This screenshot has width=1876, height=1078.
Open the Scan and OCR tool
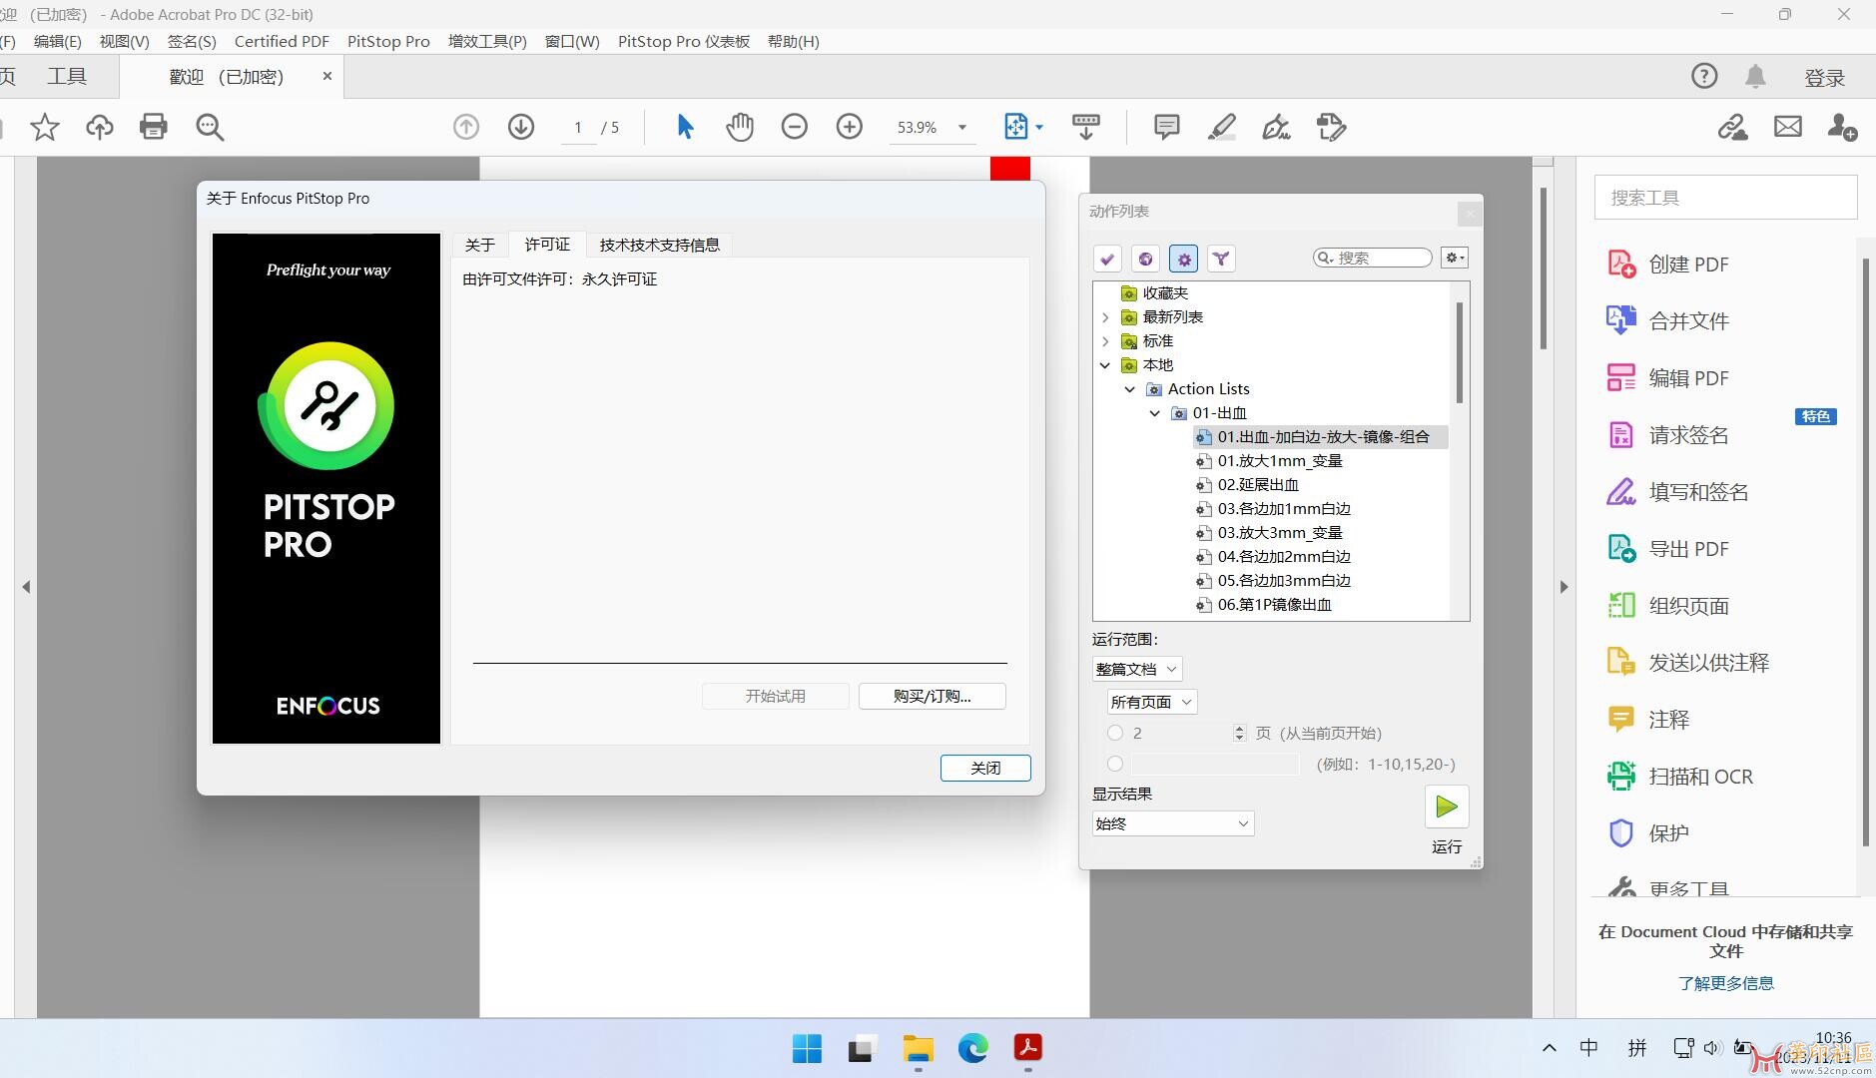point(1699,777)
